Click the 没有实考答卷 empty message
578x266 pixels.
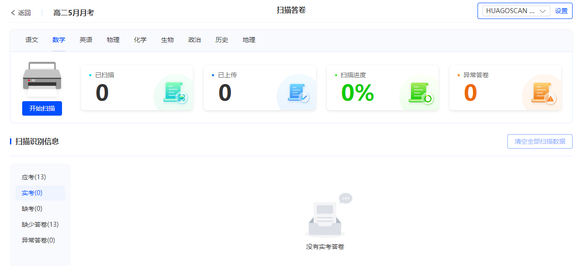(x=325, y=247)
